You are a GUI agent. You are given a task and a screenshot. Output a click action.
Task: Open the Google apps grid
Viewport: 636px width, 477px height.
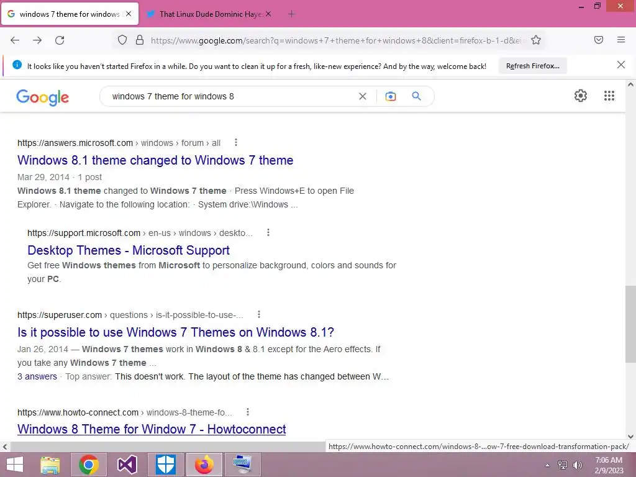(609, 96)
